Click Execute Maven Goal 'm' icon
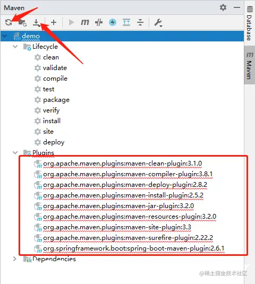The height and width of the screenshot is (284, 255). (x=85, y=22)
